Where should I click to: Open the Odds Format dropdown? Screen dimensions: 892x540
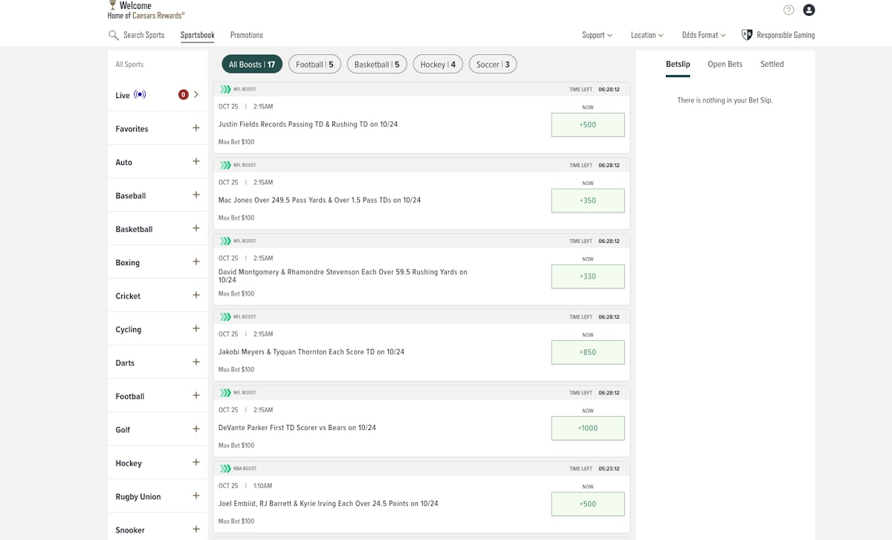click(x=703, y=35)
